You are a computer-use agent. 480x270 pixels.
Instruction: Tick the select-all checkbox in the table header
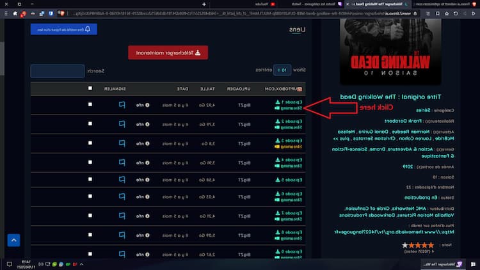tap(90, 88)
